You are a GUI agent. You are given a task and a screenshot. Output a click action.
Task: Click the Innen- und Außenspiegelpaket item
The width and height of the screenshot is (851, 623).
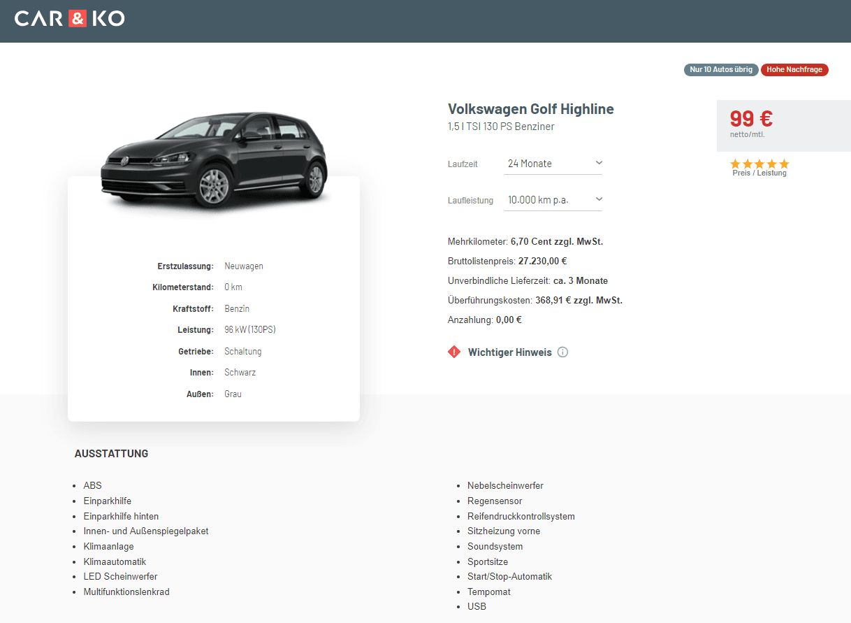146,531
